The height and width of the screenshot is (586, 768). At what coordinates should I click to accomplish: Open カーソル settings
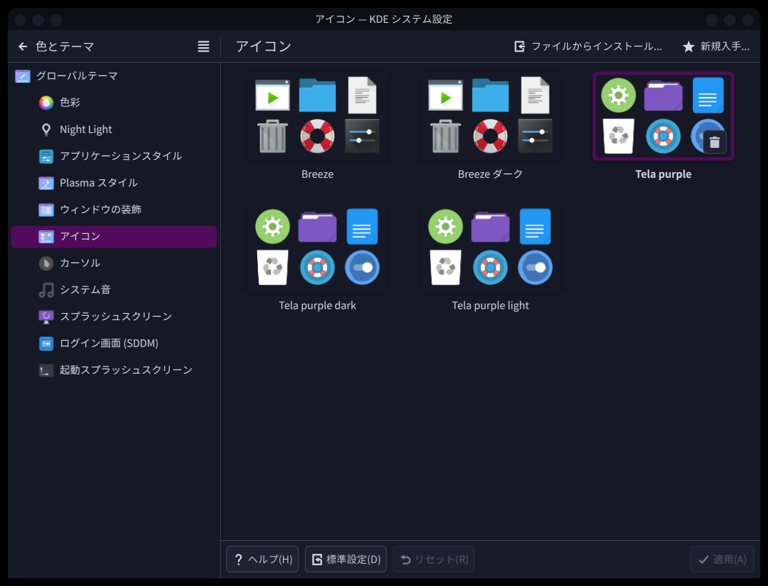[114, 263]
